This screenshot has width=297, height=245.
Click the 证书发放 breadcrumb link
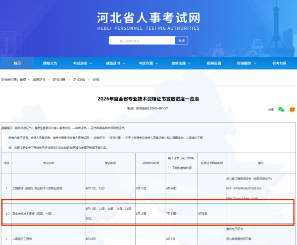pyautogui.click(x=79, y=80)
